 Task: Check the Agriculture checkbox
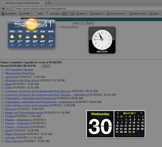click(x=2, y=77)
